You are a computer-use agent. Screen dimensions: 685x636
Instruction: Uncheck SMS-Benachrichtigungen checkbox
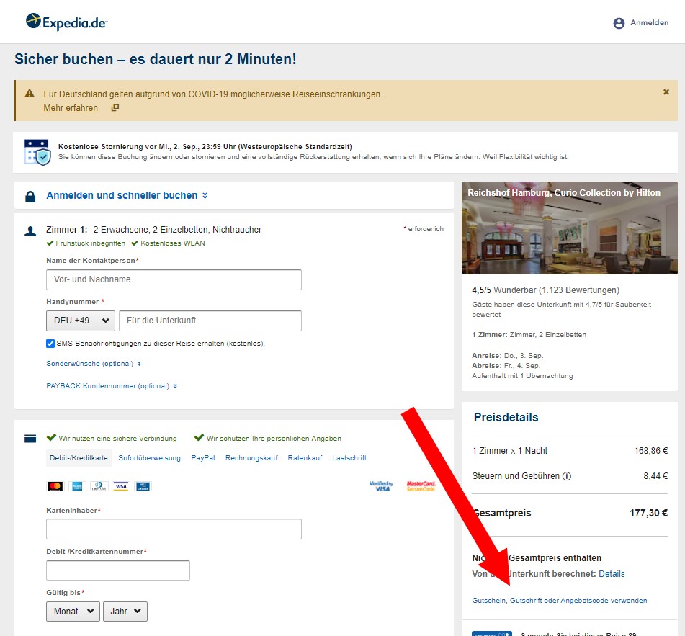[50, 344]
